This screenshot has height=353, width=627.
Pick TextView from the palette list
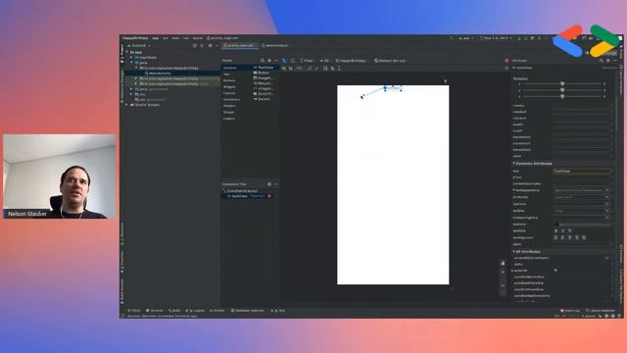coord(264,68)
